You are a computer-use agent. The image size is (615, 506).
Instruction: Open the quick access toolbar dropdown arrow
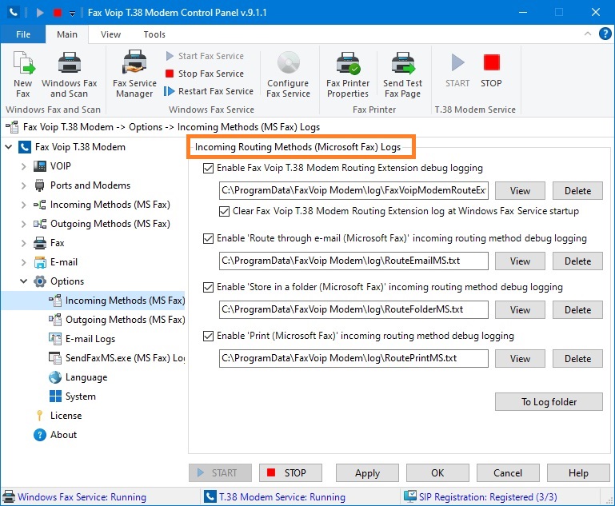tap(72, 14)
